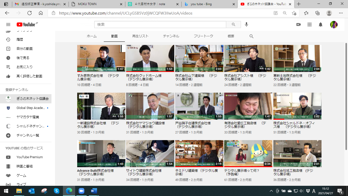Open the YouTube apps grid icon
The height and width of the screenshot is (196, 348).
[x=310, y=24]
